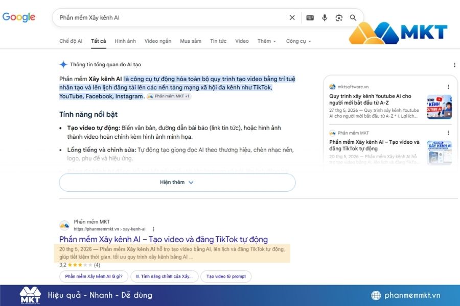Select the Tất cả tab
This screenshot has height=306, width=460.
(99, 41)
